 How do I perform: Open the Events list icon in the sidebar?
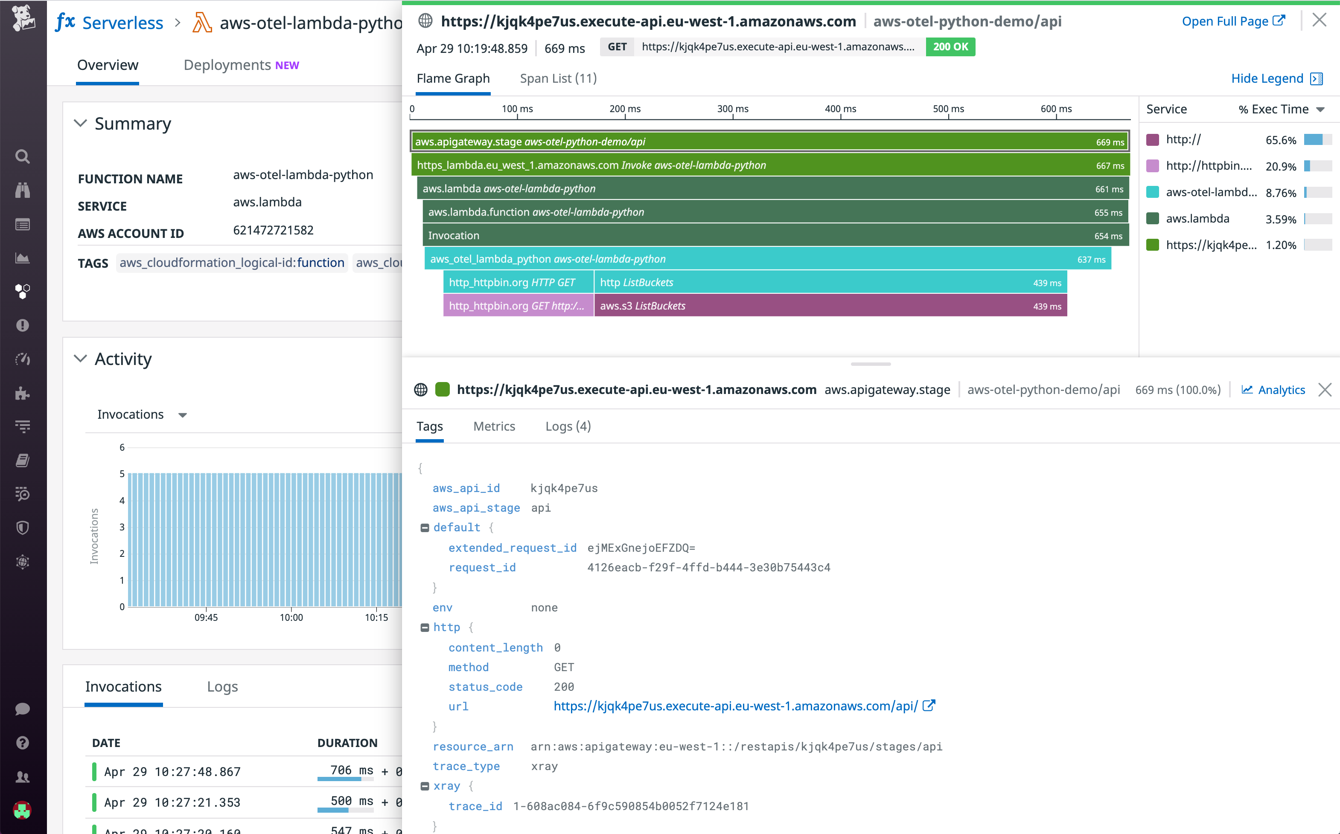pos(23,225)
